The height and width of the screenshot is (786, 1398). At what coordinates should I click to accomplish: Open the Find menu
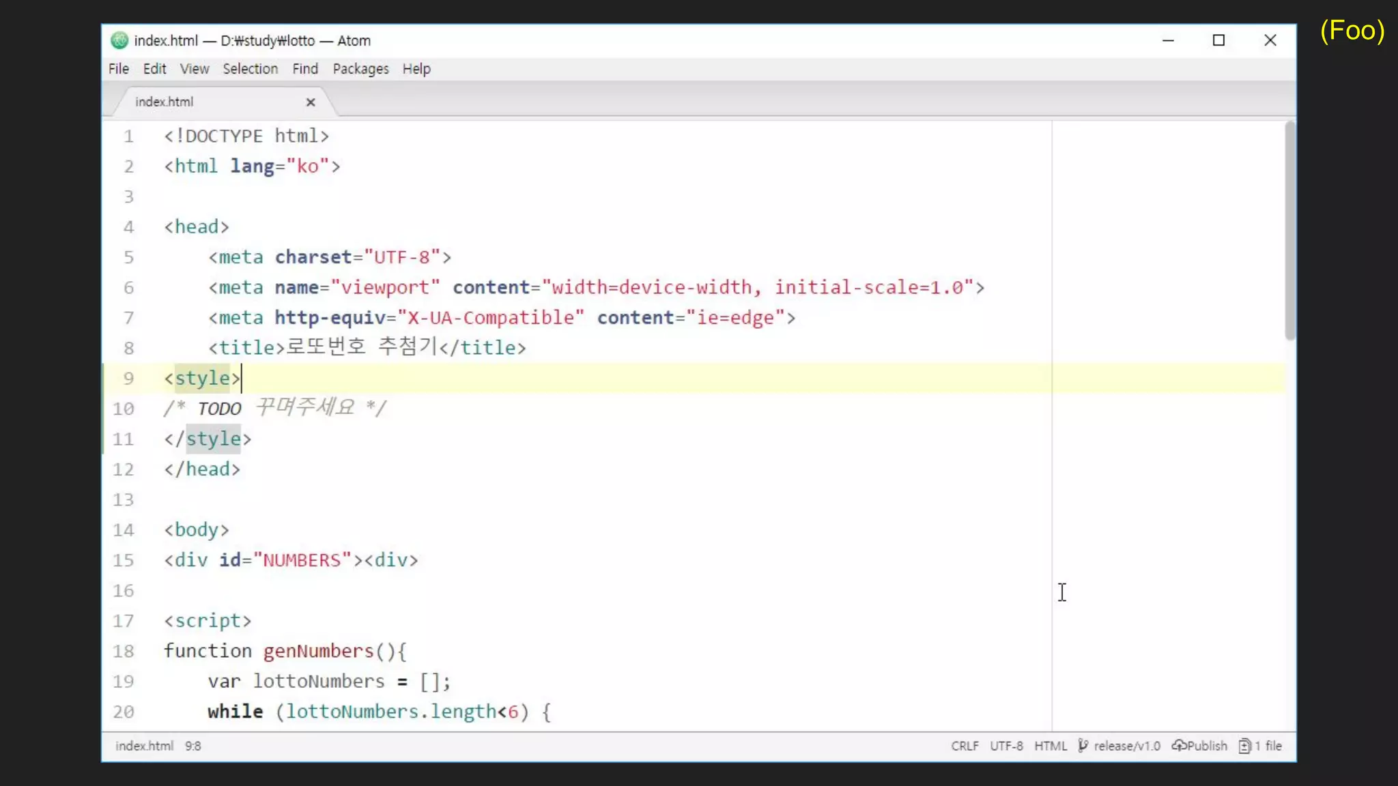(305, 69)
